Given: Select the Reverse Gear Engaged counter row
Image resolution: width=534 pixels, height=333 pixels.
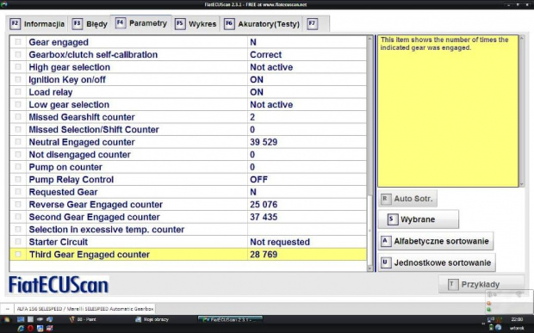Looking at the screenshot, I should [188, 205].
